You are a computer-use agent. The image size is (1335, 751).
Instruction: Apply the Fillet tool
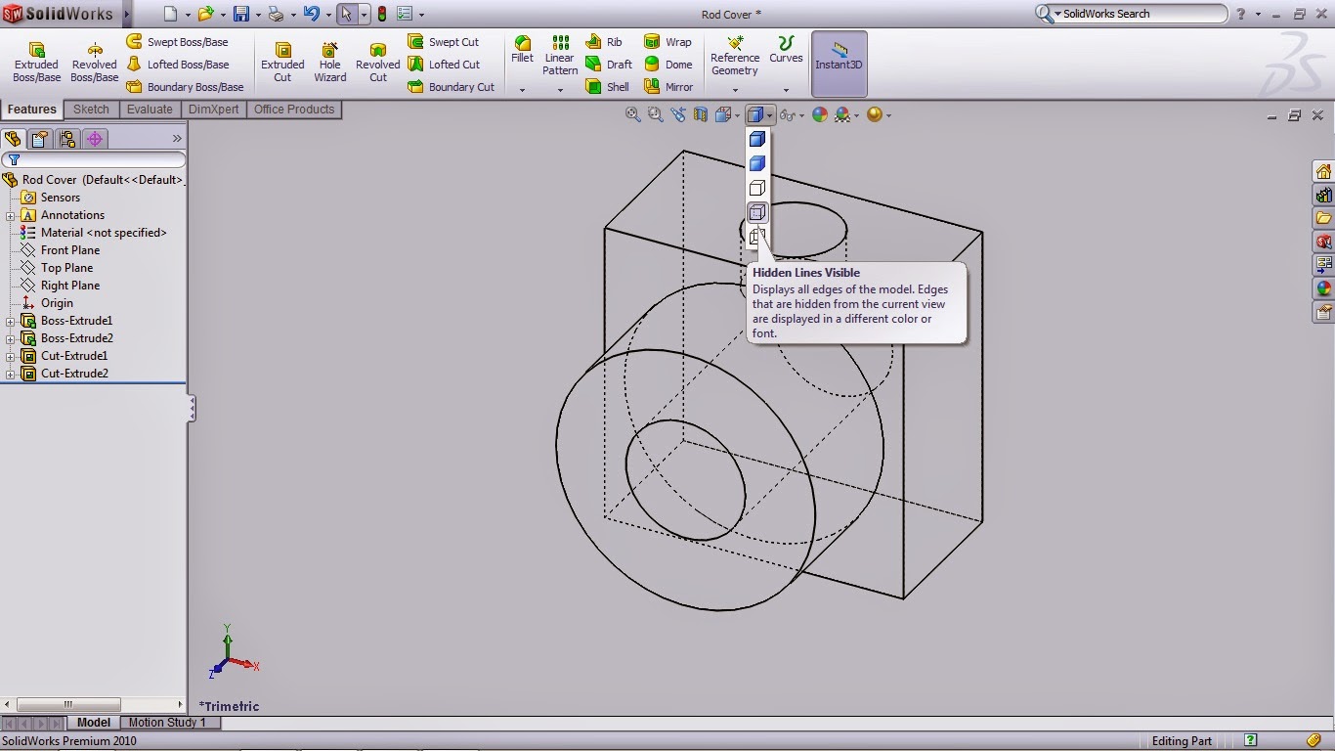(x=523, y=50)
